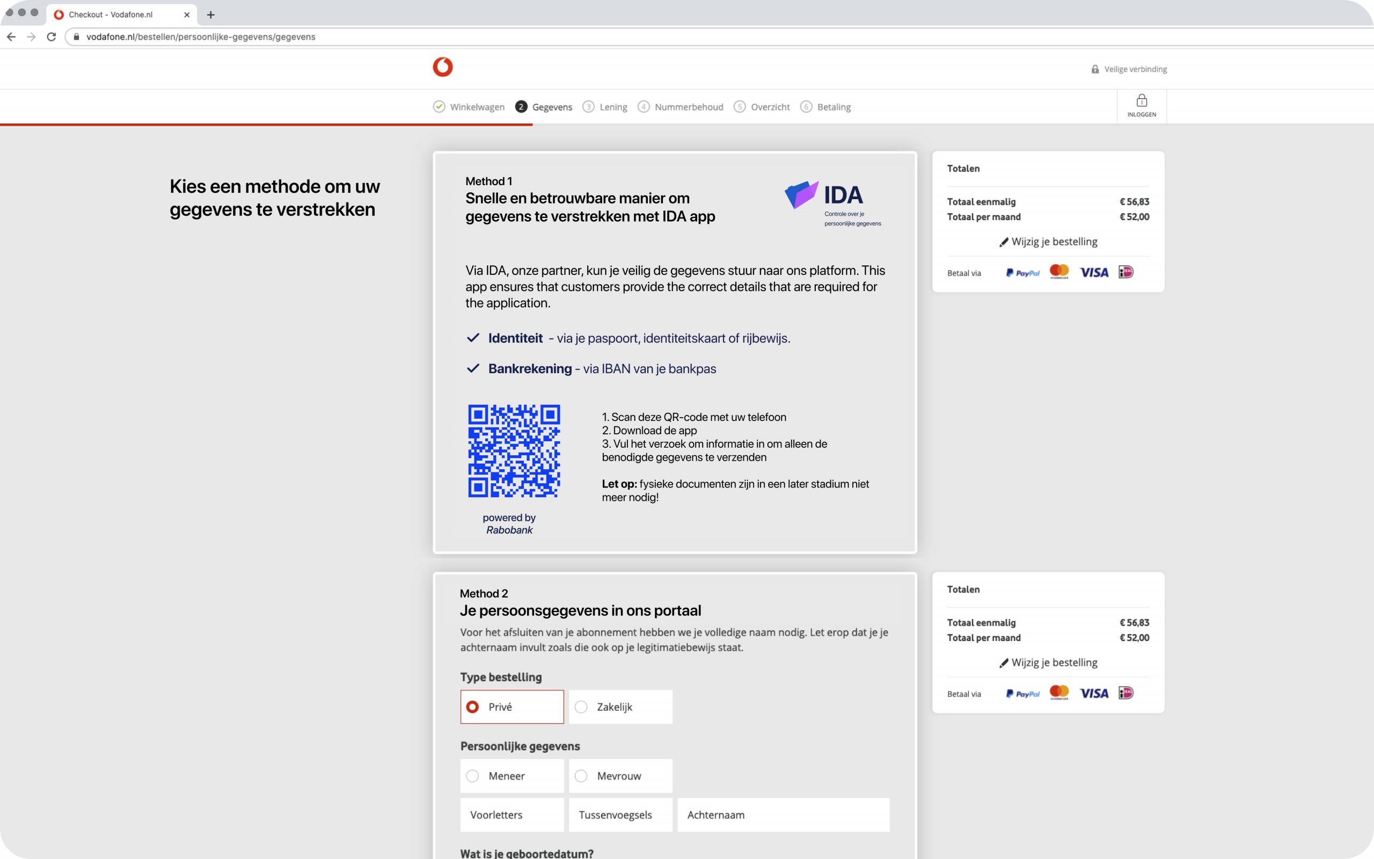Image resolution: width=1374 pixels, height=859 pixels.
Task: Click the address bar padlock icon
Action: 76,37
